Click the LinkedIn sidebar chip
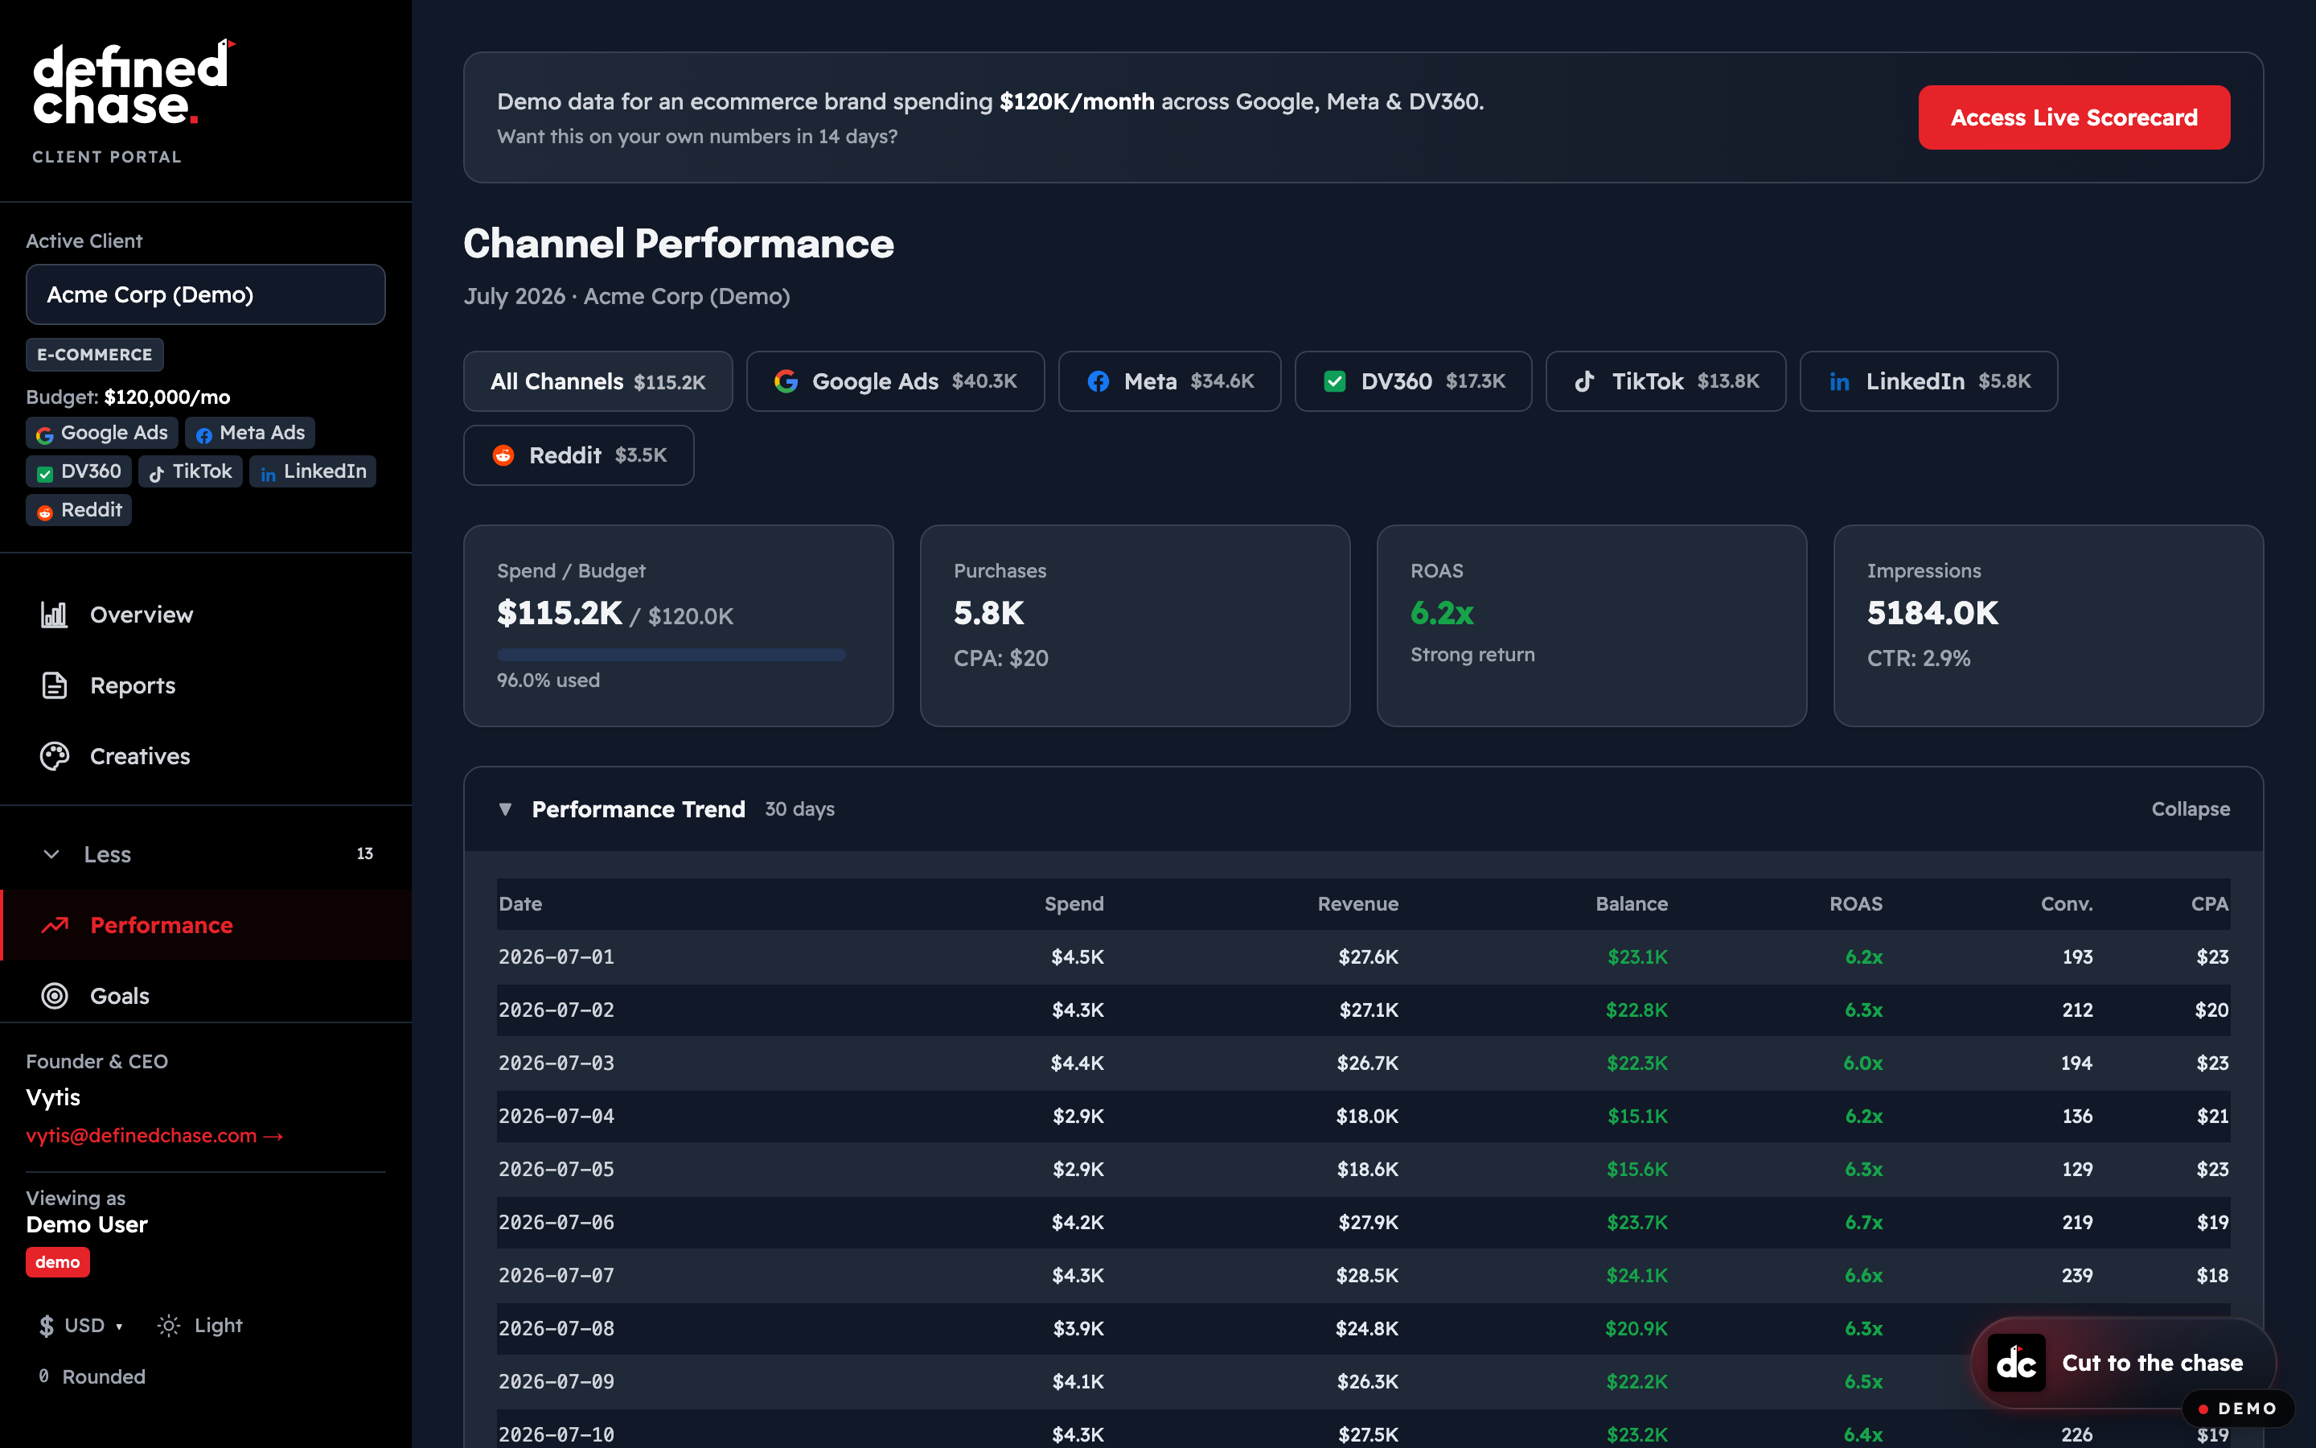Viewport: 2316px width, 1448px height. 313,471
